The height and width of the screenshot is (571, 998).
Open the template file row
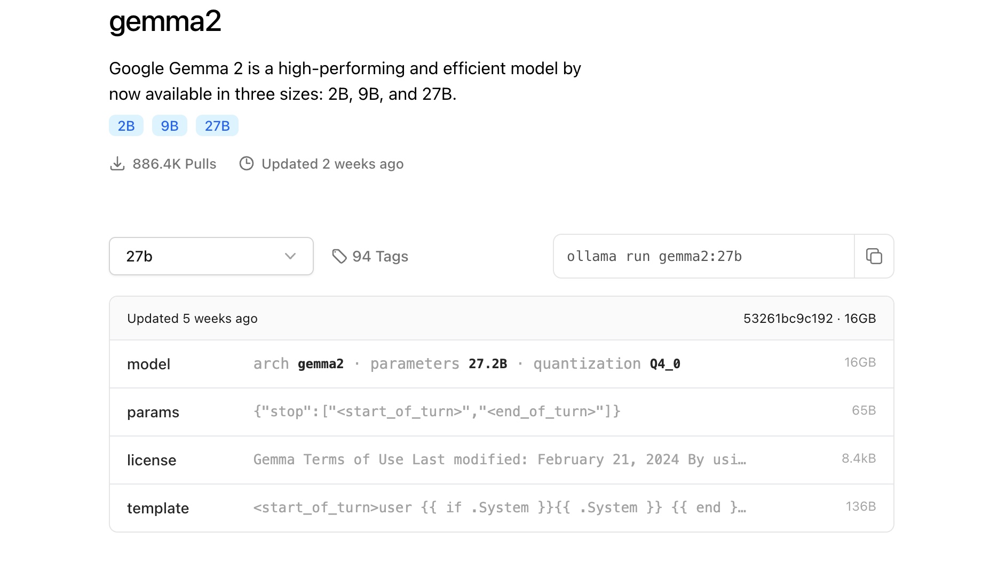click(502, 508)
